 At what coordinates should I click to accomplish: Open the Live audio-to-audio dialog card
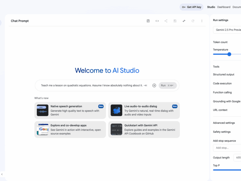pos(144,110)
